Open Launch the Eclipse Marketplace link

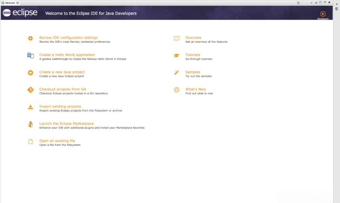(66, 123)
